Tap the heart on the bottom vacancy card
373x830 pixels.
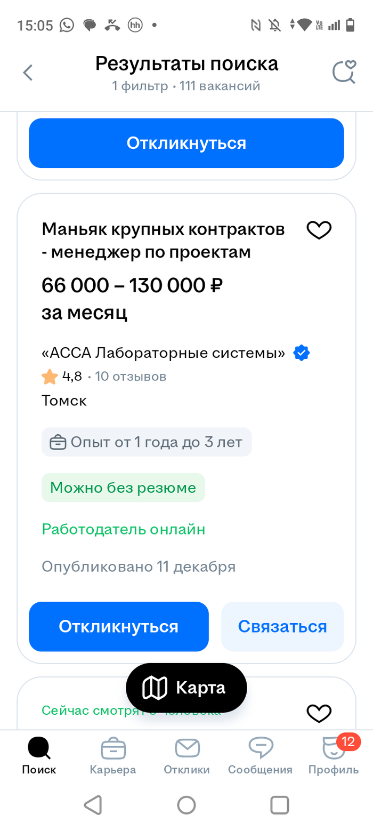tap(319, 712)
